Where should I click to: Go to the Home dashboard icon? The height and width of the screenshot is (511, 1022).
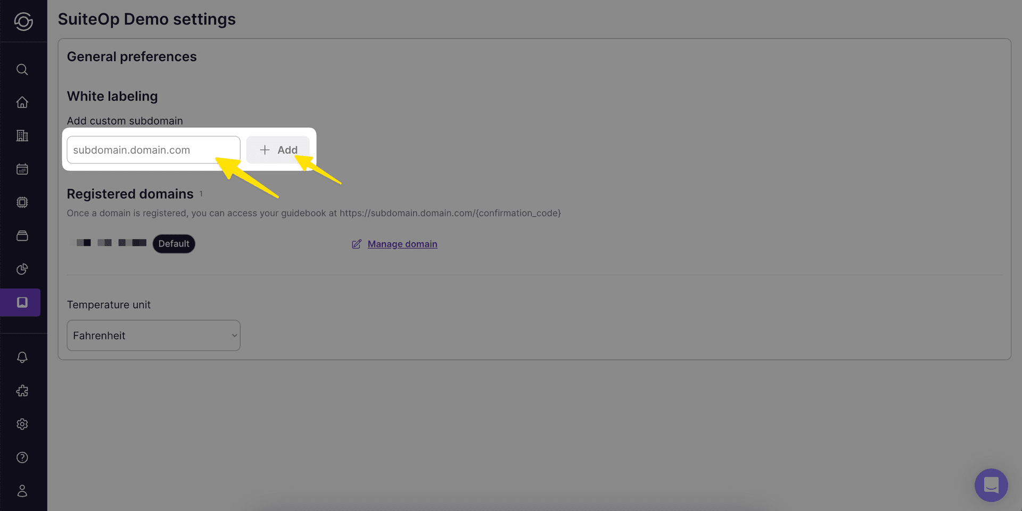(22, 102)
